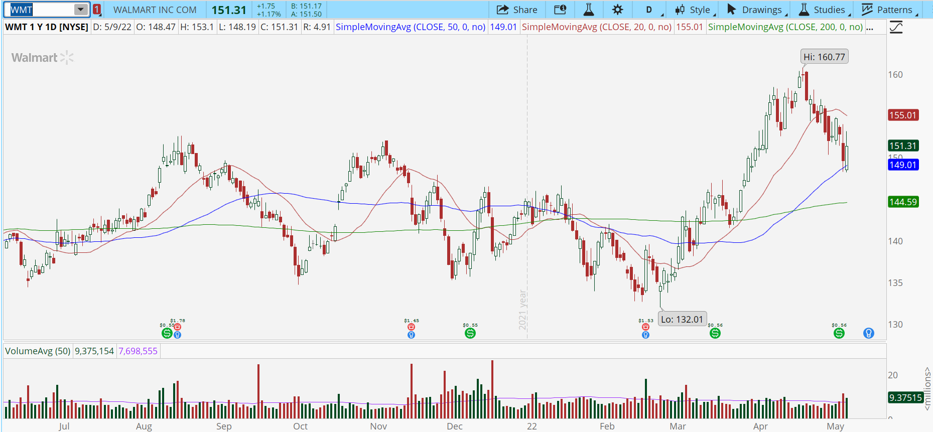
Task: Click the flask icon beside the gear
Action: coord(589,10)
